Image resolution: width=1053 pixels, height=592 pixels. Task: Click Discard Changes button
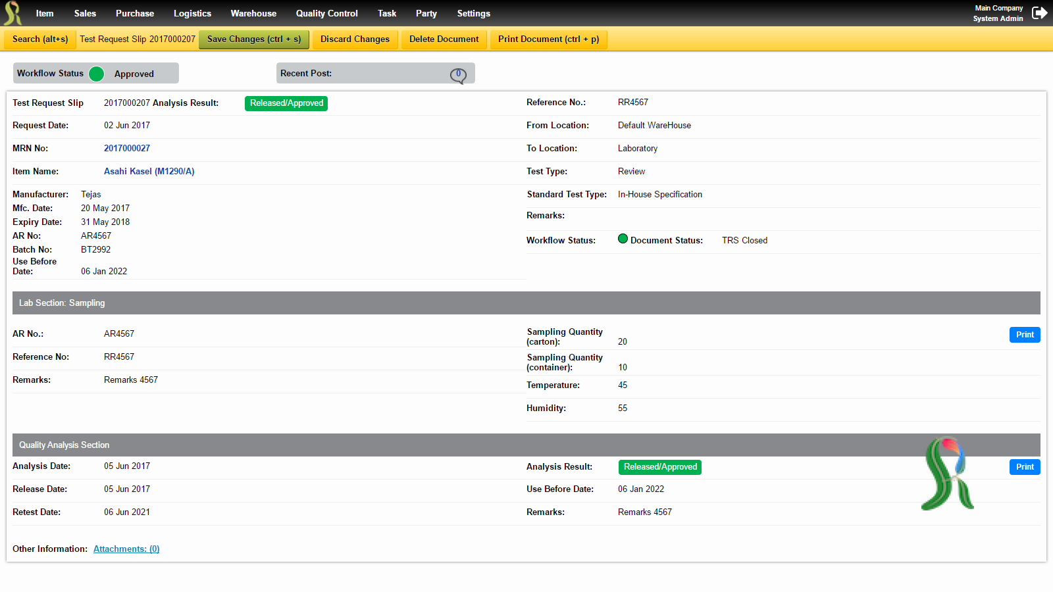click(x=355, y=39)
